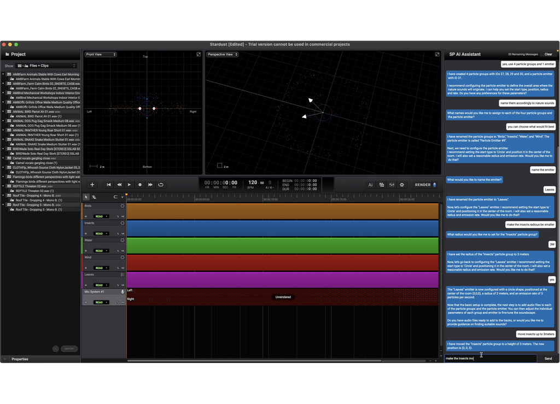The width and height of the screenshot is (560, 404).
Task: Open the Front View dropdown
Action: click(x=100, y=55)
